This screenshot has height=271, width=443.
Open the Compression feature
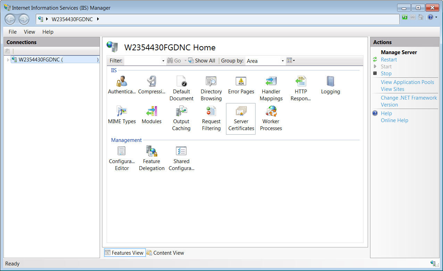tap(152, 82)
